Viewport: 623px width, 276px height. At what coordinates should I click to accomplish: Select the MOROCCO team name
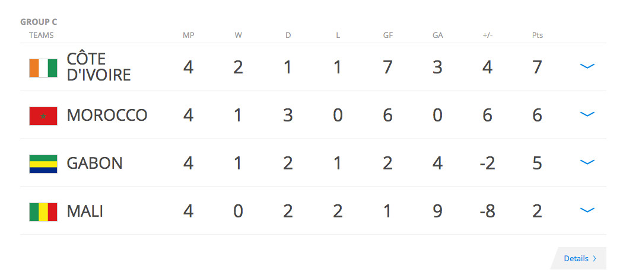107,115
